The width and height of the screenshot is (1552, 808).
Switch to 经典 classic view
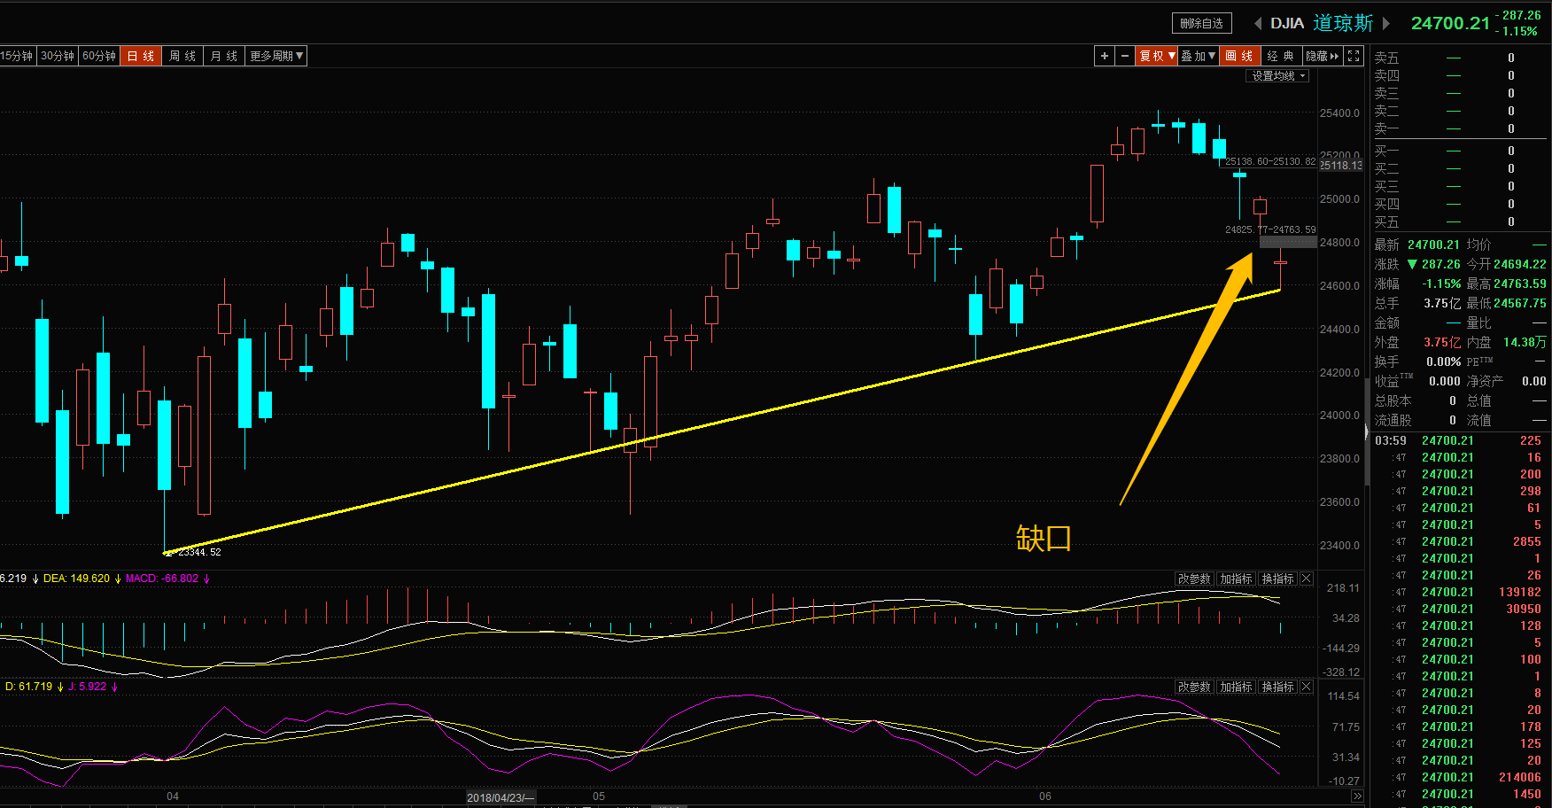click(x=1280, y=56)
